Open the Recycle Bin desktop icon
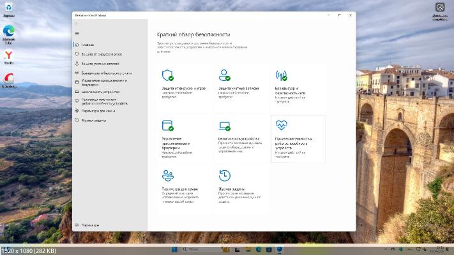Viewport: 454px width, 255px height. coord(9,10)
